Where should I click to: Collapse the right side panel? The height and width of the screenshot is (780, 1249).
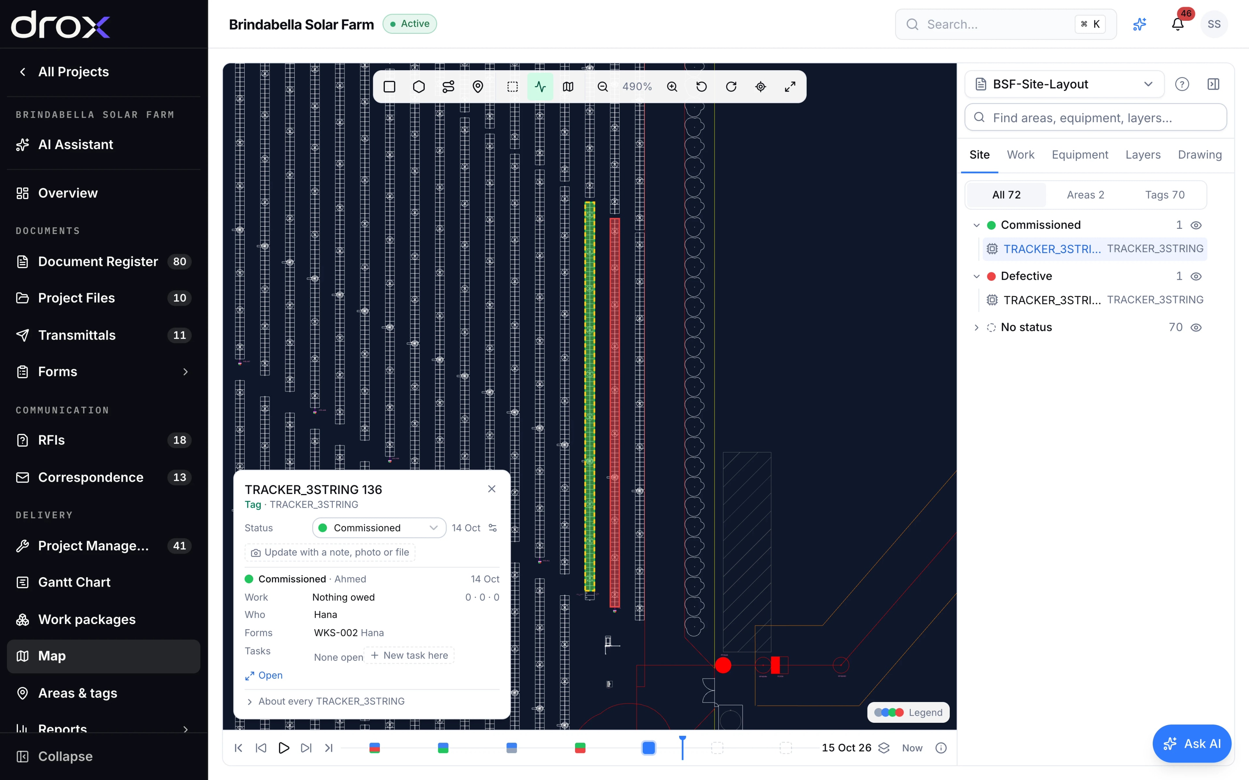point(1214,84)
